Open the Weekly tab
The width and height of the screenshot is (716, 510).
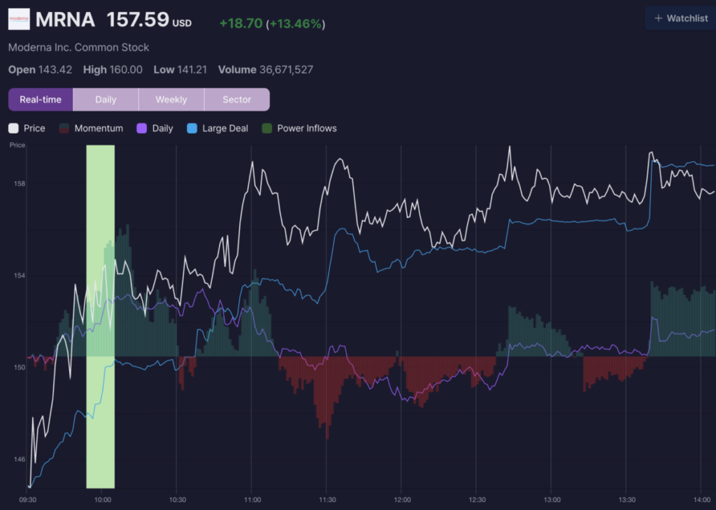tap(171, 99)
